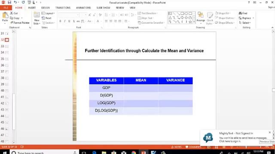
Task: Click Find in the Editing group
Action: [243, 13]
